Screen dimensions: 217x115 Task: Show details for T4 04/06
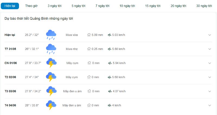[210, 105]
